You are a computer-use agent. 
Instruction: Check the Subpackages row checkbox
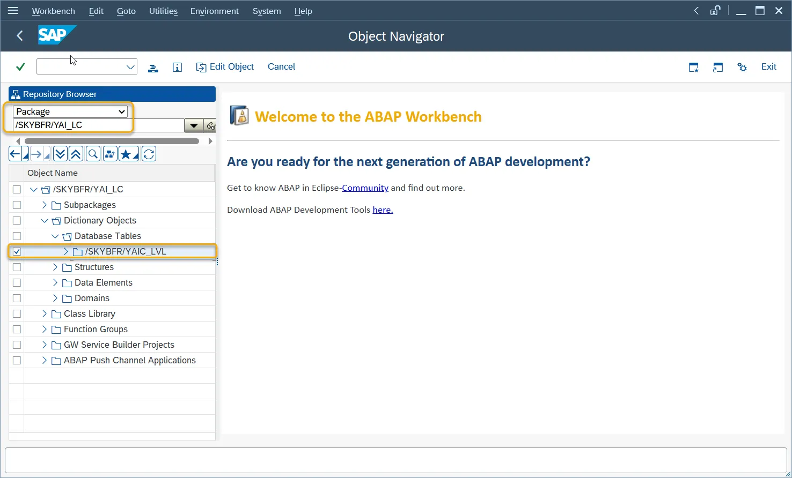(17, 205)
